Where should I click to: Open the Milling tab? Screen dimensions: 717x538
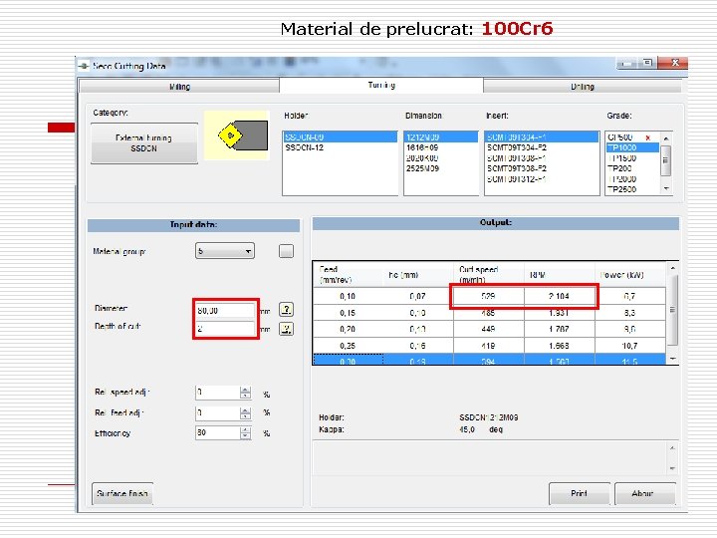[179, 86]
